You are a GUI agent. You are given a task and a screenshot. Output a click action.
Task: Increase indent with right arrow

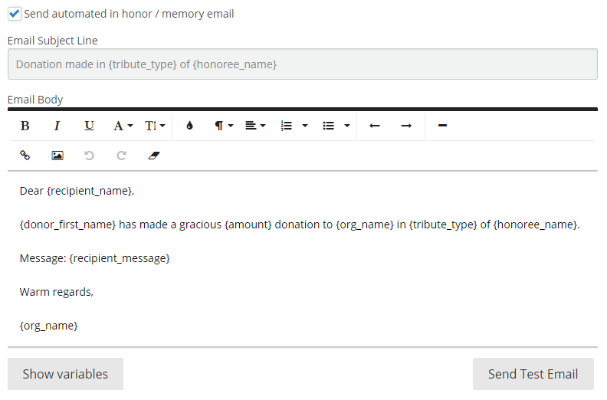click(407, 126)
